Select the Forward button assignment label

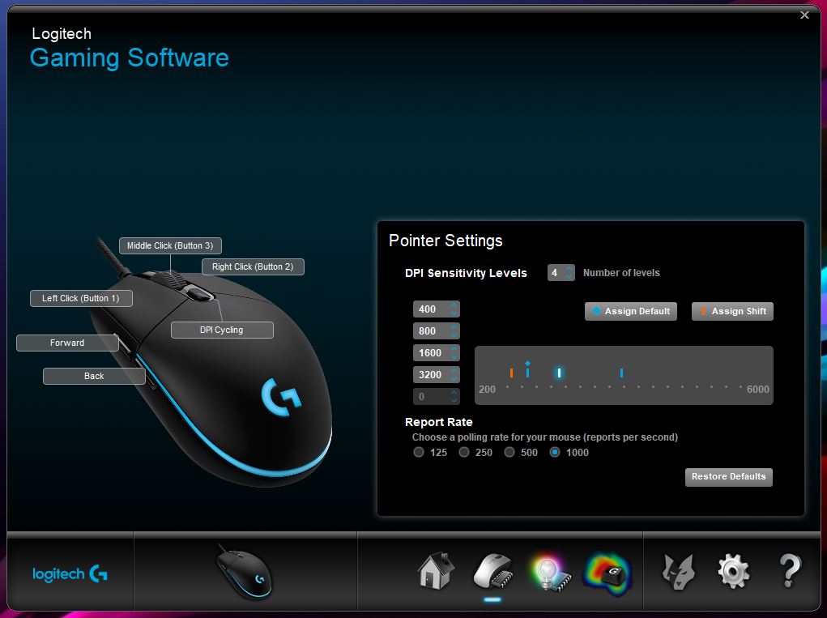coord(66,343)
